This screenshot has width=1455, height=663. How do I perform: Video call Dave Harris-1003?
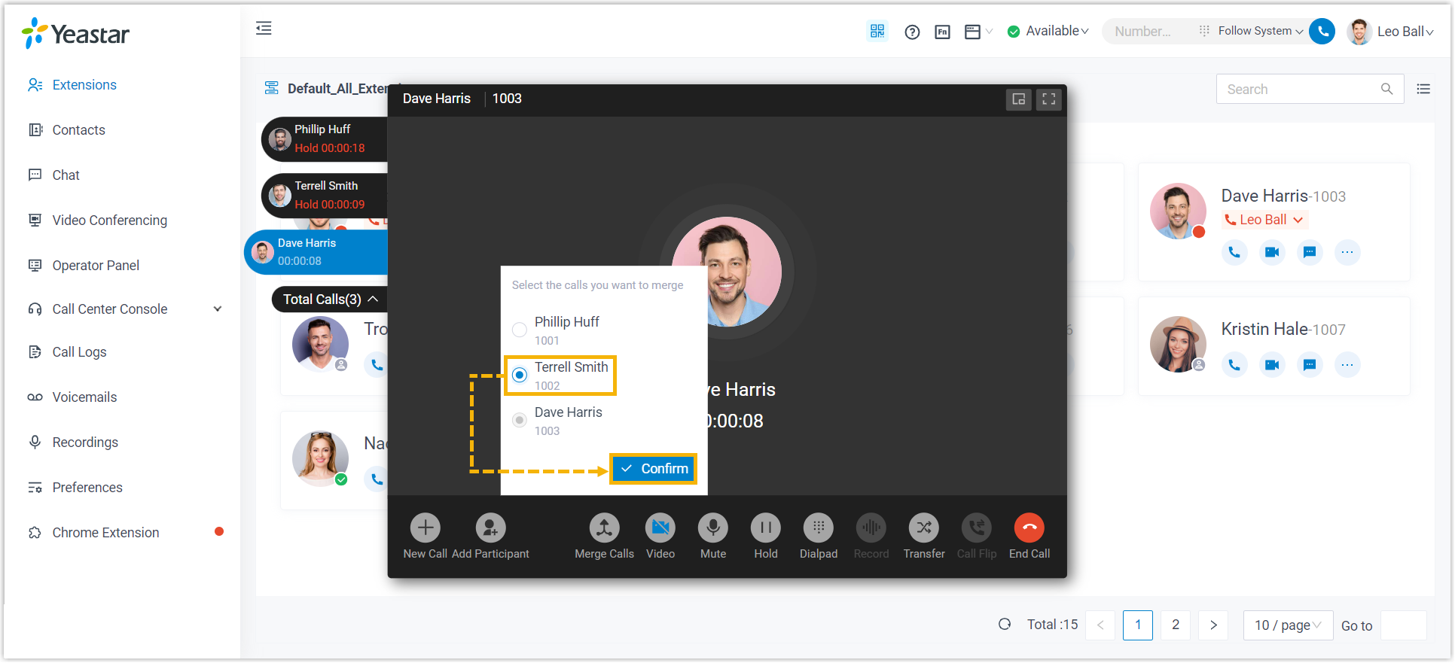pyautogui.click(x=1272, y=252)
